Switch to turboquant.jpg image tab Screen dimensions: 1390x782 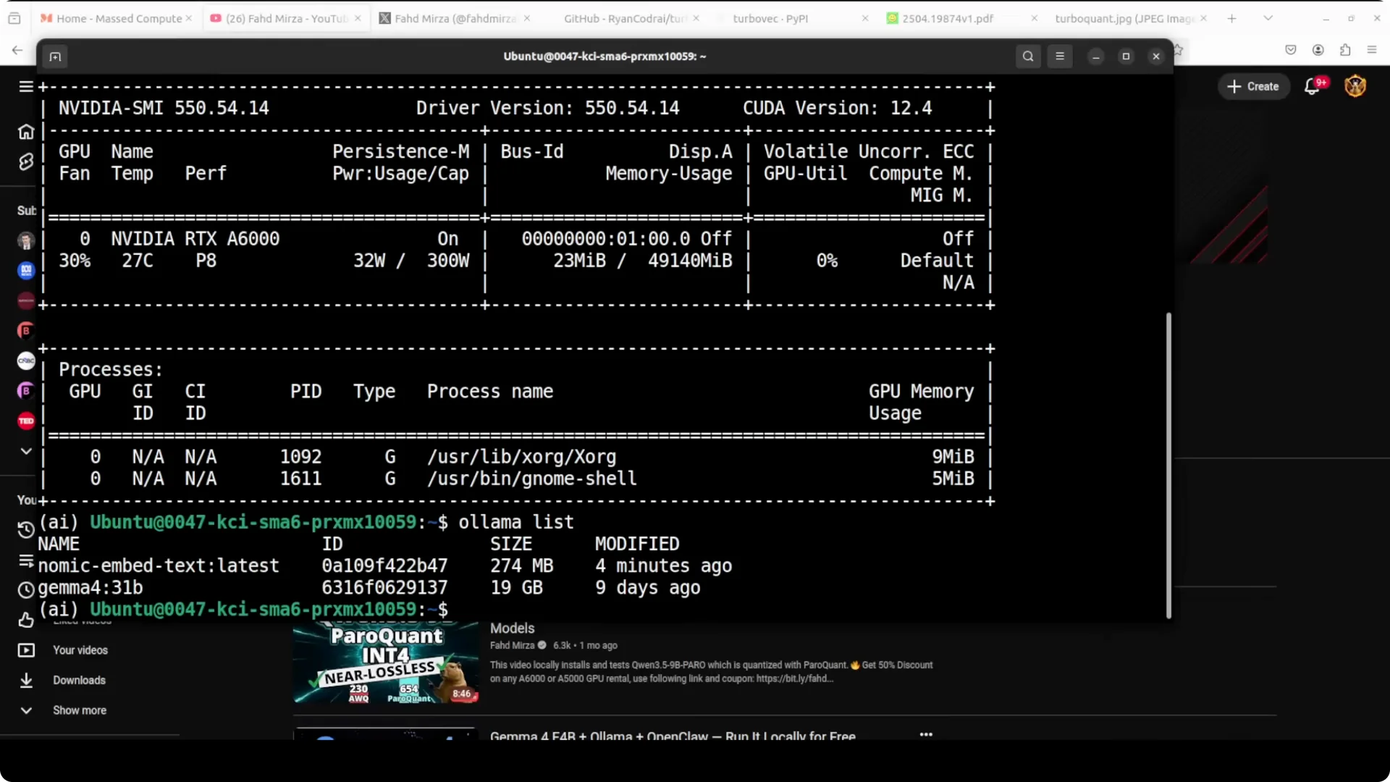click(x=1124, y=18)
